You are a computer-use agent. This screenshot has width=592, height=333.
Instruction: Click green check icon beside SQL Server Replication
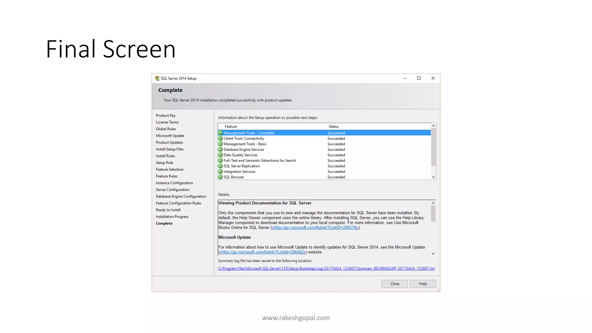220,166
